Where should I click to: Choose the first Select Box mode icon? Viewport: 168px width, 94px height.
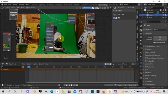tap(114, 18)
